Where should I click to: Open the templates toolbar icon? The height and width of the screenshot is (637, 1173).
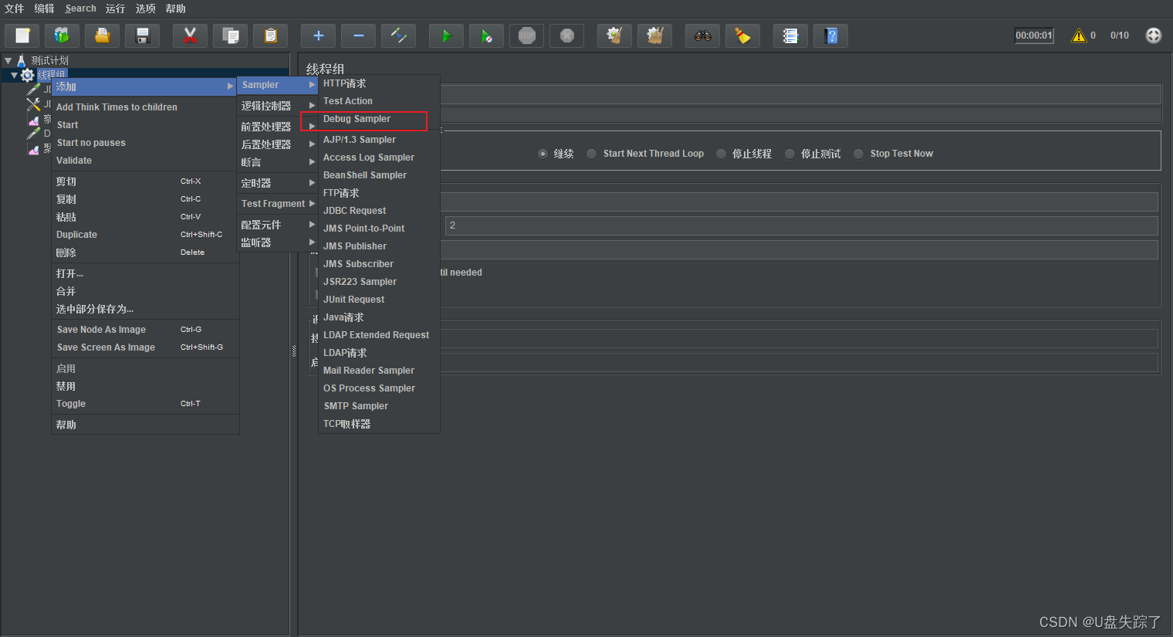(x=62, y=36)
